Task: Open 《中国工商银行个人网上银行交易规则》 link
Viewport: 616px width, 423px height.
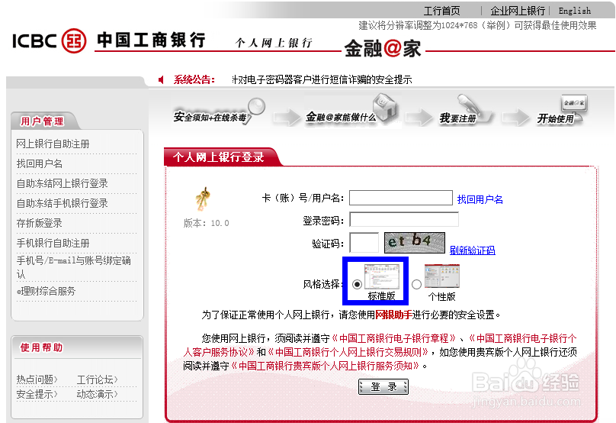Action: 348,352
